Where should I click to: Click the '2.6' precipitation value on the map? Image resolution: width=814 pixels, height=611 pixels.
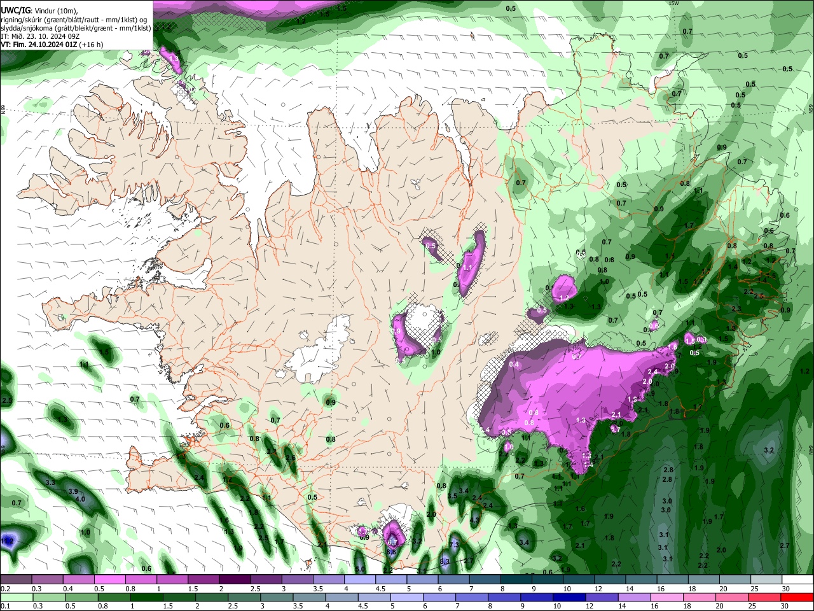[x=291, y=458]
